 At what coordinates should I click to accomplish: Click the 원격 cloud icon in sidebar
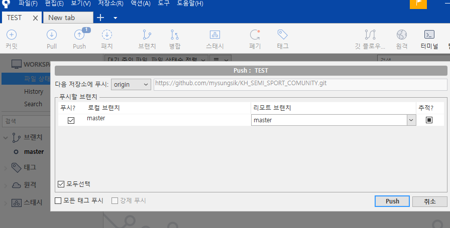(x=17, y=185)
